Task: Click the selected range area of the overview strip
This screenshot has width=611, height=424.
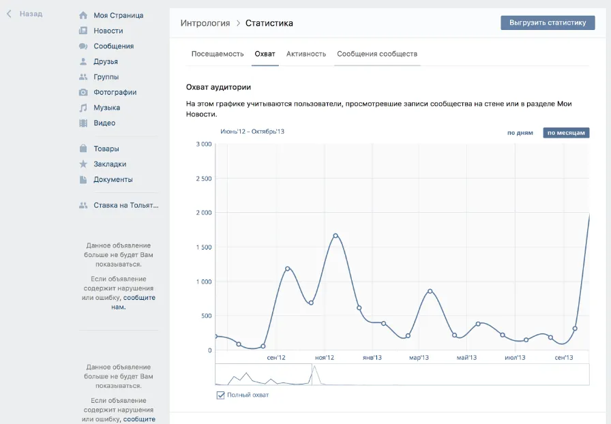Action: (263, 374)
